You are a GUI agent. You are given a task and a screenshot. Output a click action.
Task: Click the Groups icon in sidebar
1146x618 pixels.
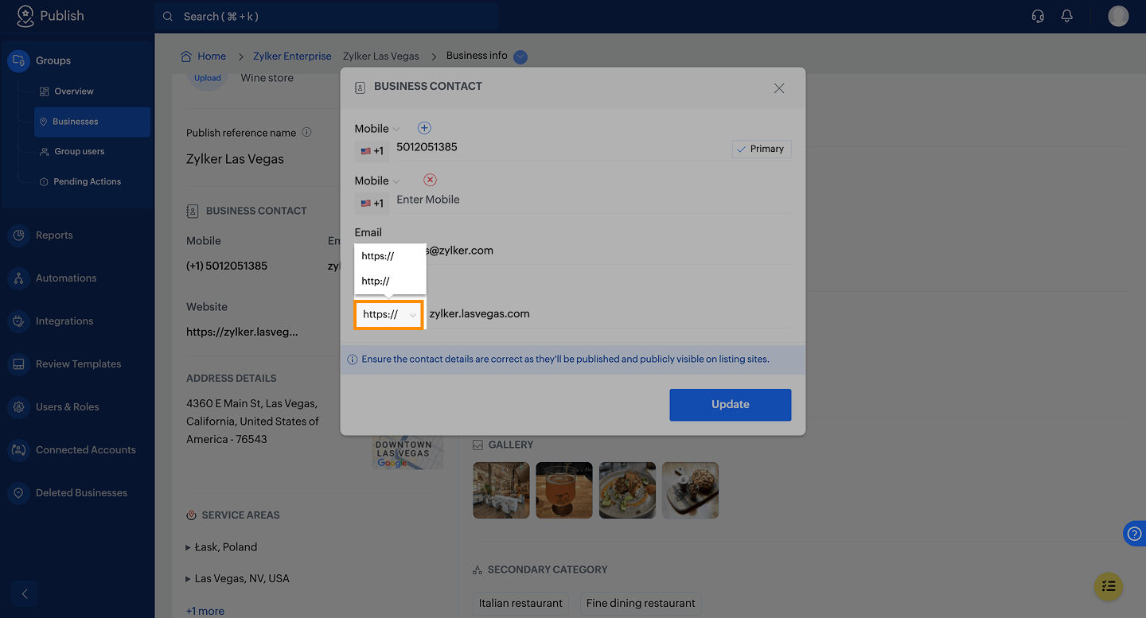click(x=18, y=61)
